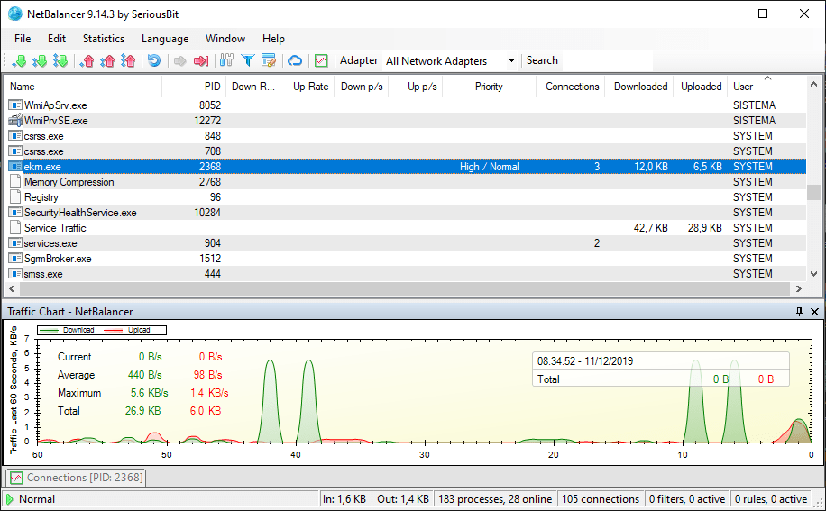The image size is (826, 511).
Task: Select the services.exe process row
Action: click(x=50, y=243)
